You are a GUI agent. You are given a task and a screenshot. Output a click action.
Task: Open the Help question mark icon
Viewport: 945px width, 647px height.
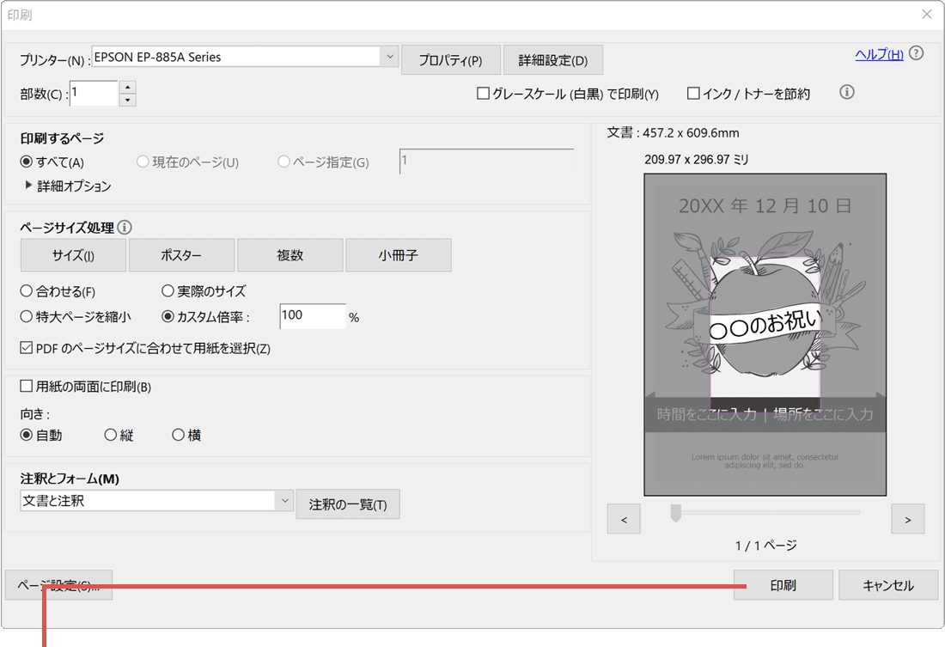click(916, 53)
